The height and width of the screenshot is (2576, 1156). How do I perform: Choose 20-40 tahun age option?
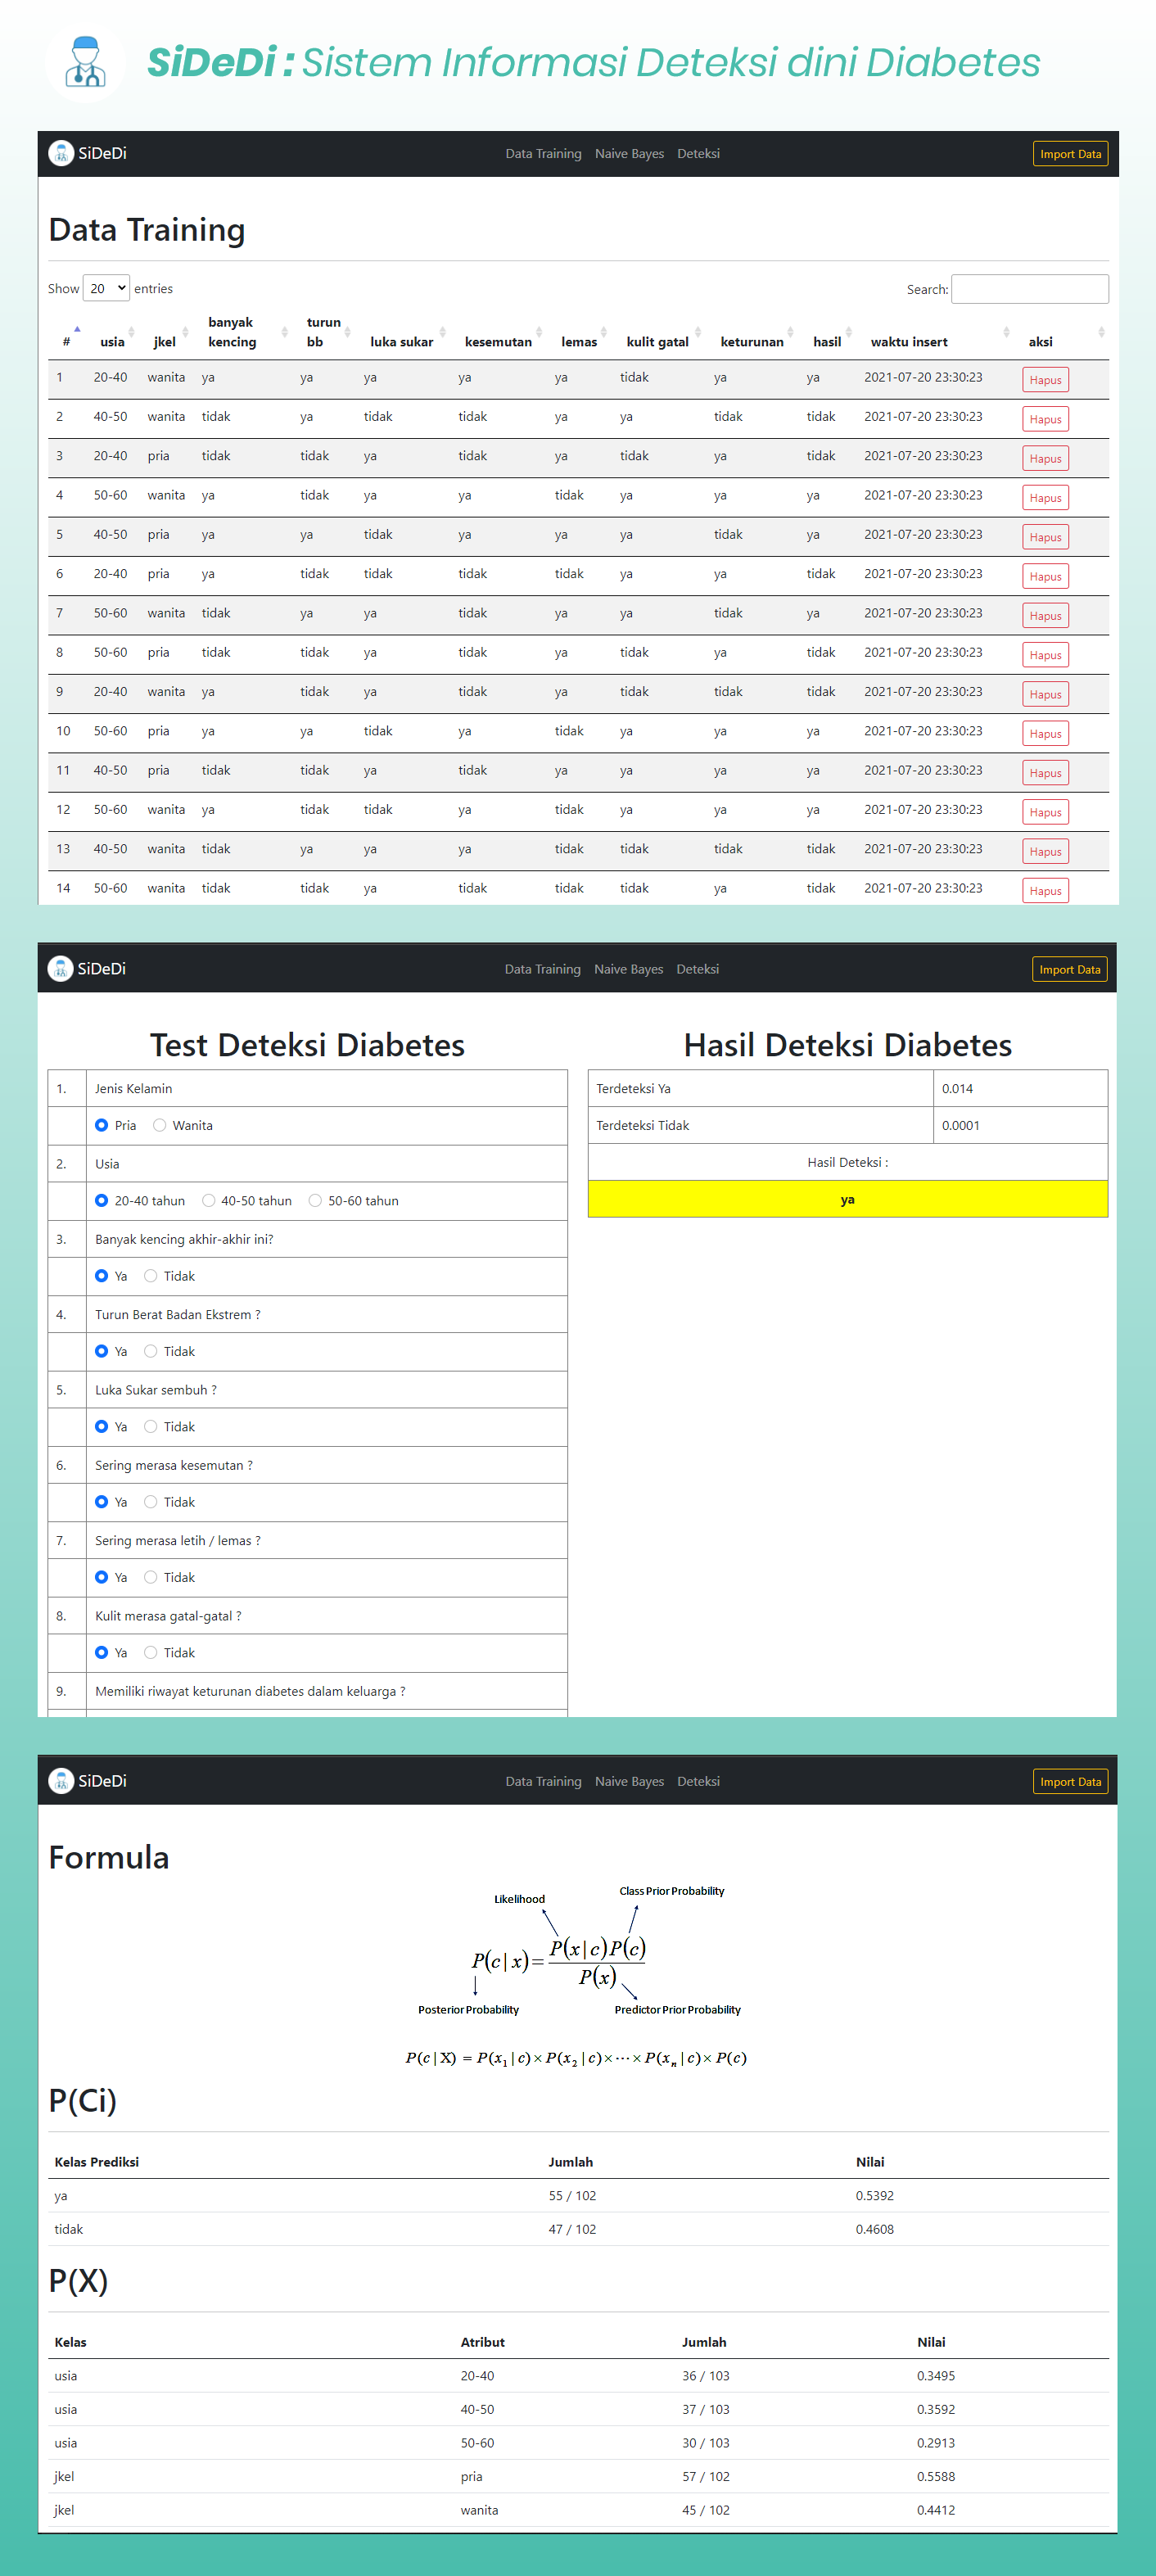pyautogui.click(x=101, y=1200)
